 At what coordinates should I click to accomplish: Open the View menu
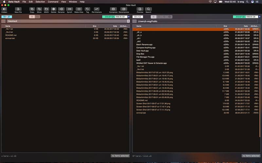(64, 2)
